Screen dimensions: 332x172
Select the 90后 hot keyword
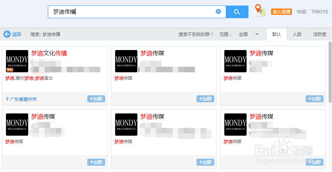pos(302,11)
